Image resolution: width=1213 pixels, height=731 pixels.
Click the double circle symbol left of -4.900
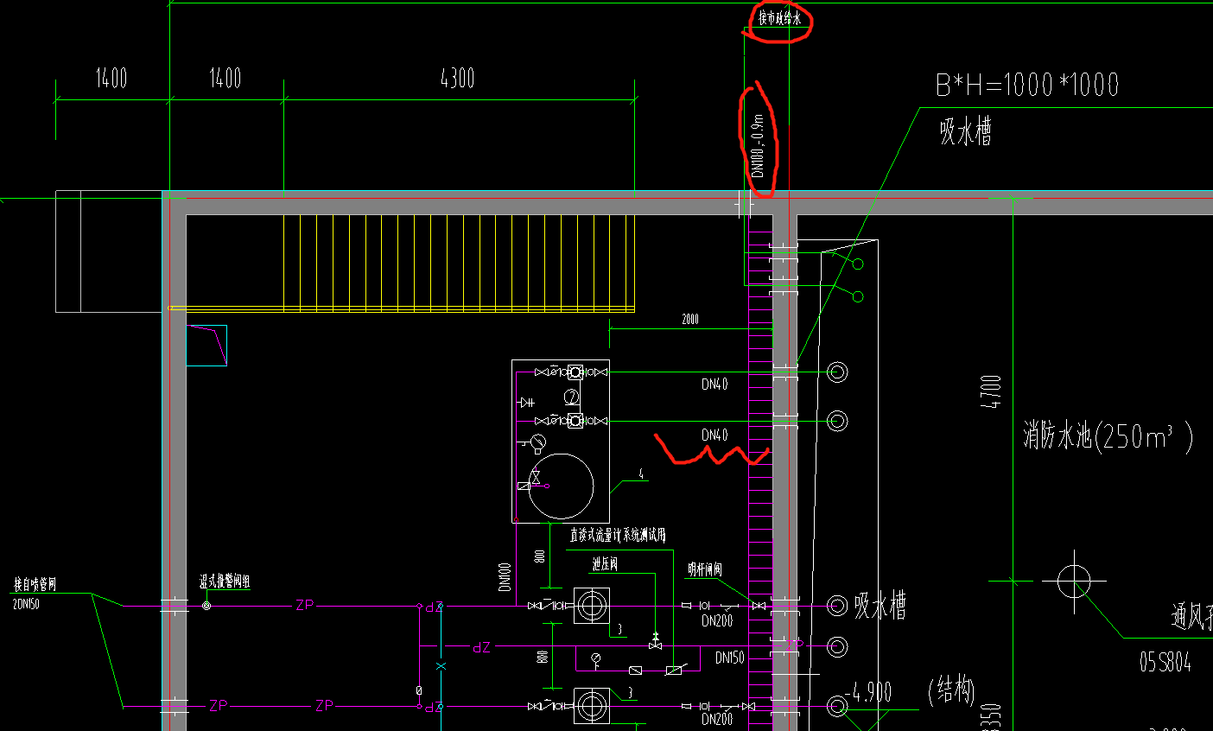click(x=836, y=706)
